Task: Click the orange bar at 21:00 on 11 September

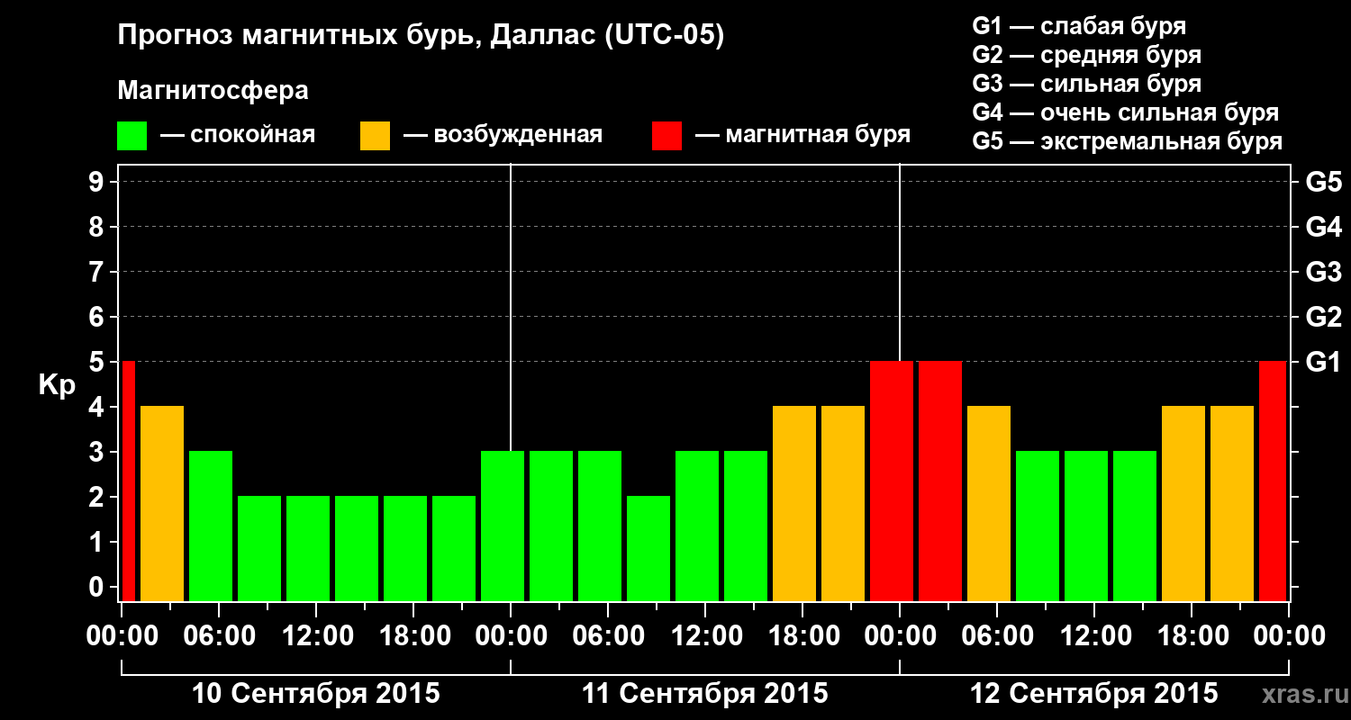Action: pyautogui.click(x=843, y=503)
